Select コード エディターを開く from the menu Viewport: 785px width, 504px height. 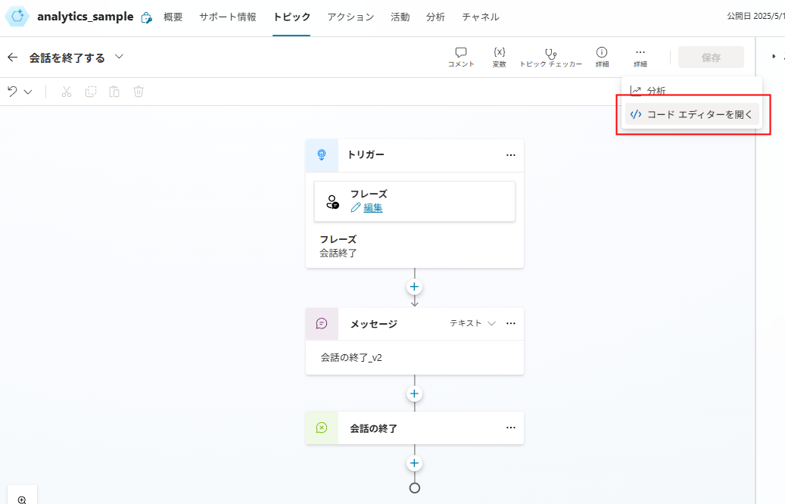691,114
